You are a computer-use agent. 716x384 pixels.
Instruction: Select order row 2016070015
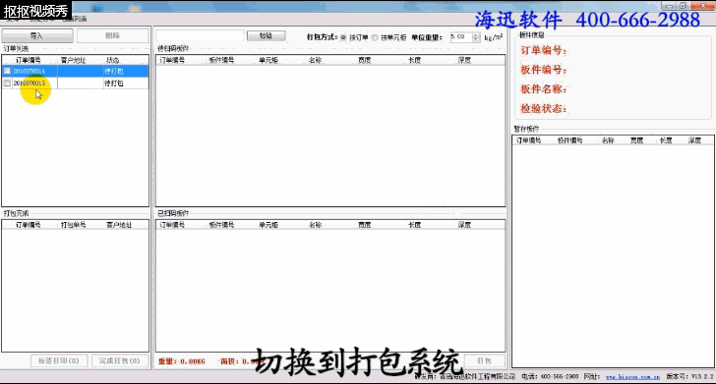click(76, 83)
